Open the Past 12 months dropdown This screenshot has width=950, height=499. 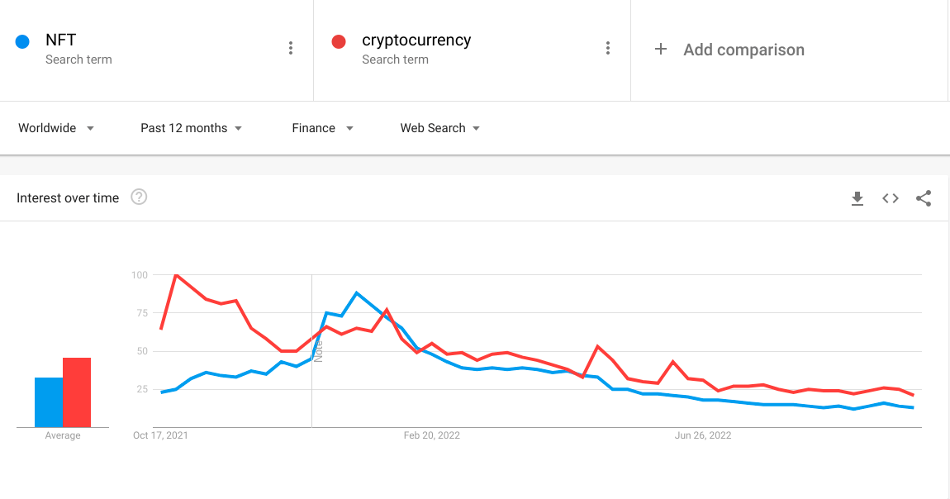pos(191,128)
